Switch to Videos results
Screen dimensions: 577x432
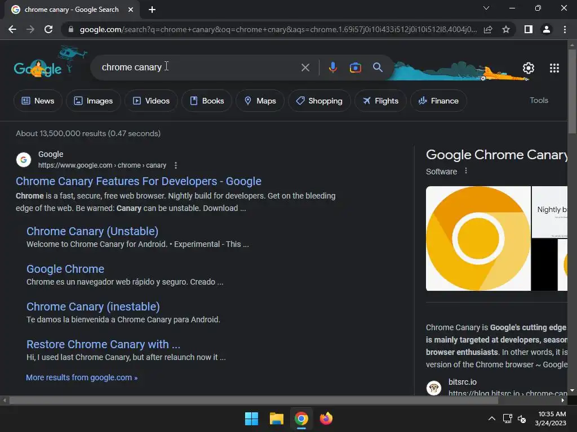151,101
